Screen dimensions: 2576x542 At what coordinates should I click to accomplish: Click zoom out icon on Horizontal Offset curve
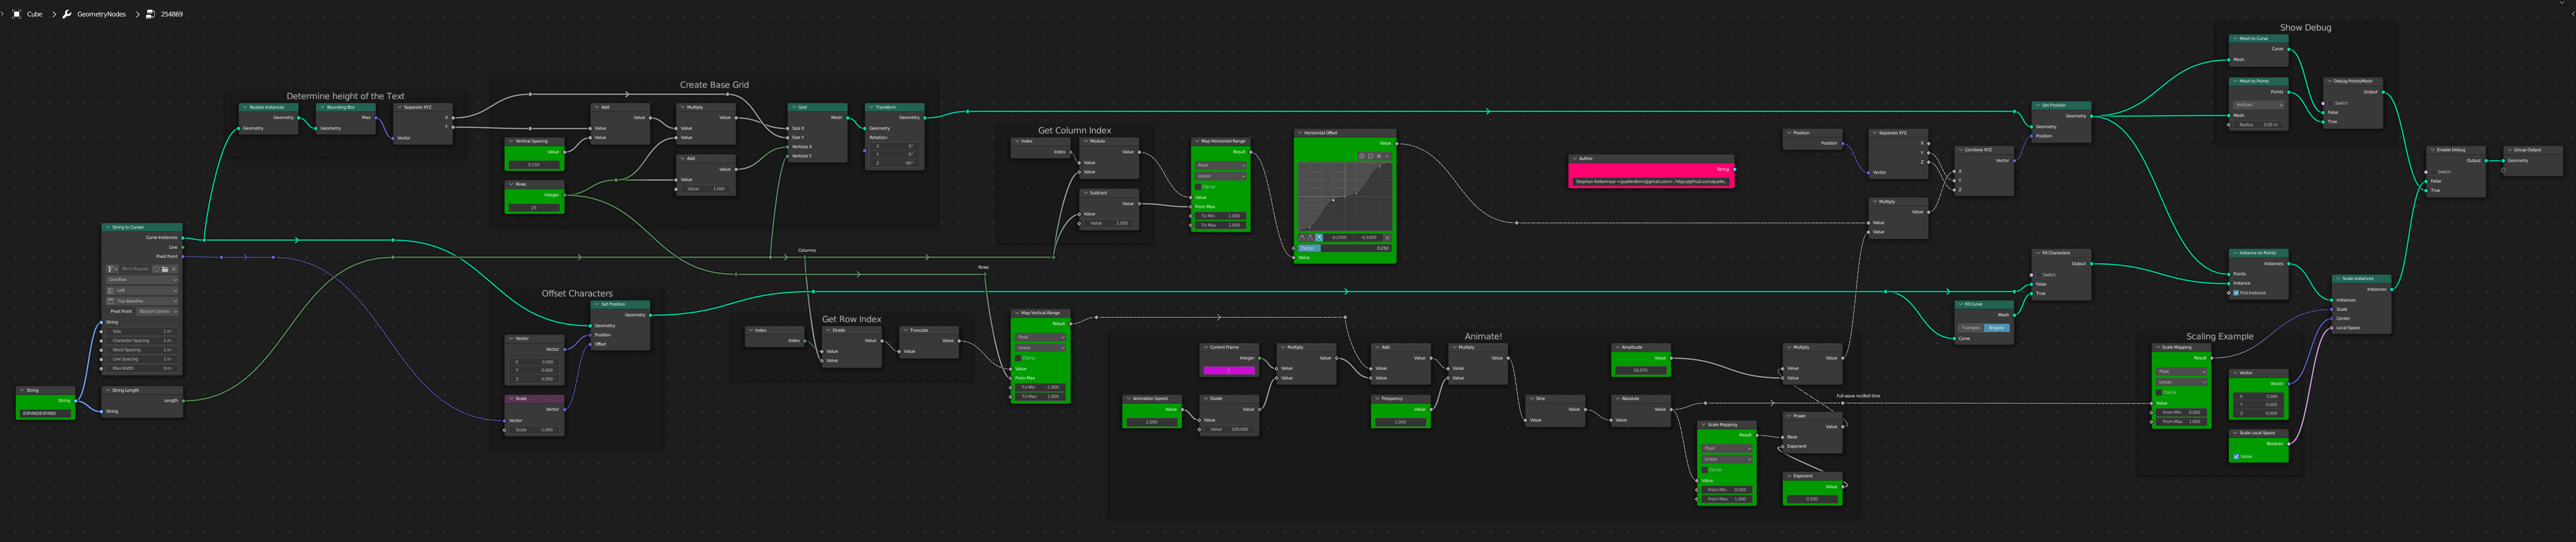1371,156
